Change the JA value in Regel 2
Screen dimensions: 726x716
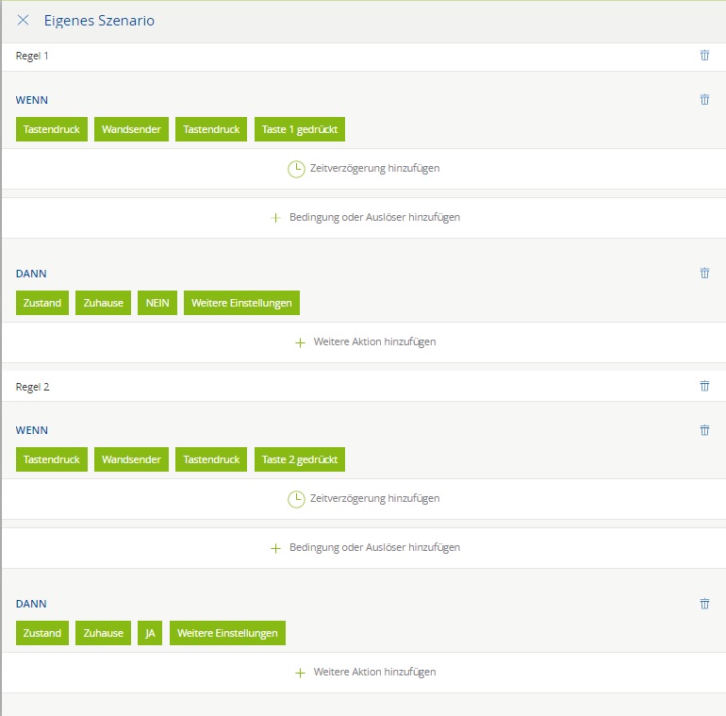[x=150, y=633]
